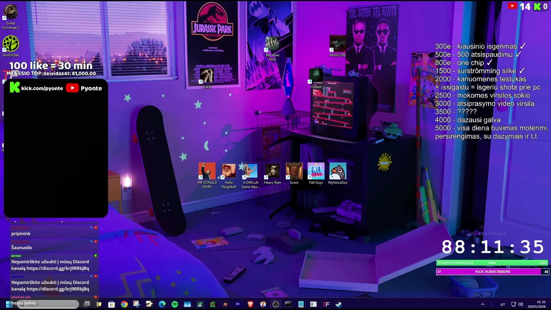The width and height of the screenshot is (551, 310).
Task: Click the green SUBATONO PRADZIAI progress bar
Action: click(x=492, y=263)
